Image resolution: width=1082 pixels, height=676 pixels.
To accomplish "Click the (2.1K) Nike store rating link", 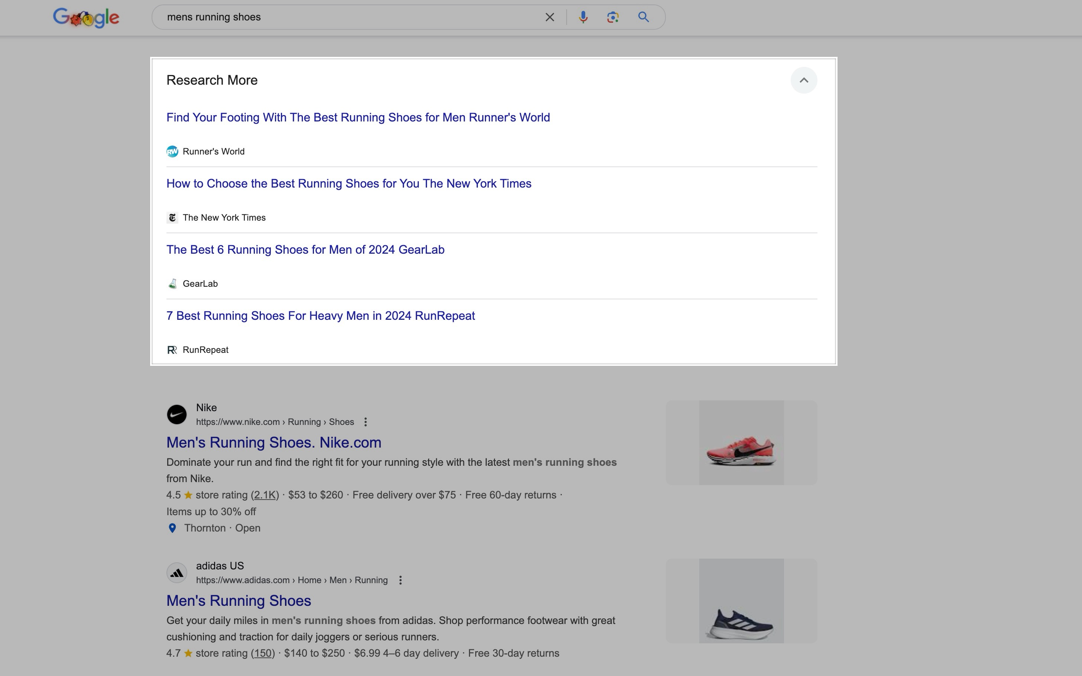I will coord(265,495).
